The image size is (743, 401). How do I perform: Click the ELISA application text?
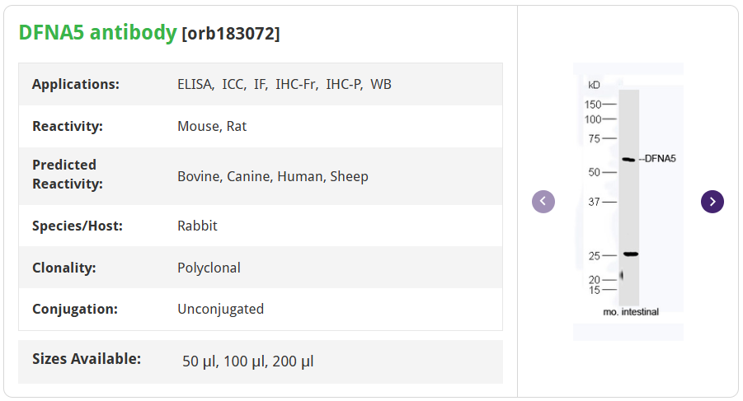196,84
